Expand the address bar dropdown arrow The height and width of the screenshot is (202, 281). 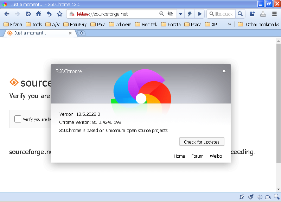(x=181, y=14)
